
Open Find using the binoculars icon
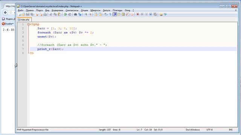point(75,14)
